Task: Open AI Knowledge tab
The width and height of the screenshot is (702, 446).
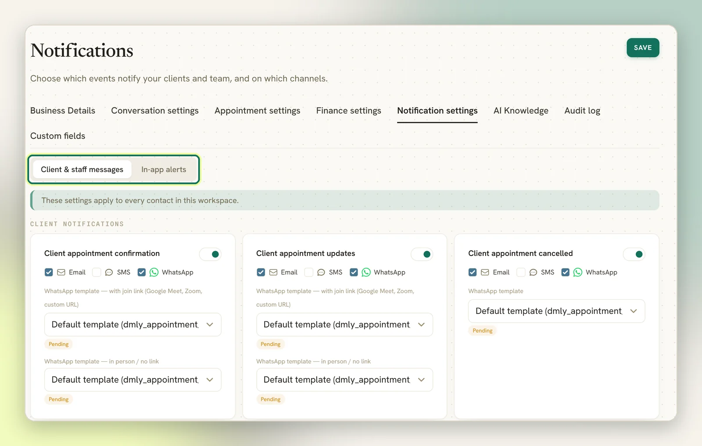Action: point(521,111)
